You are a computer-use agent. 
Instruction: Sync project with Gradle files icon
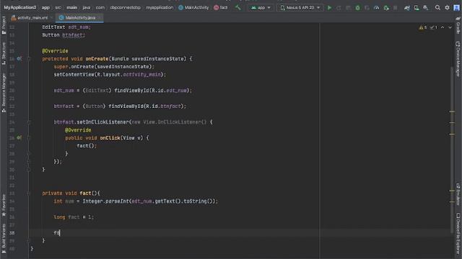(406, 8)
